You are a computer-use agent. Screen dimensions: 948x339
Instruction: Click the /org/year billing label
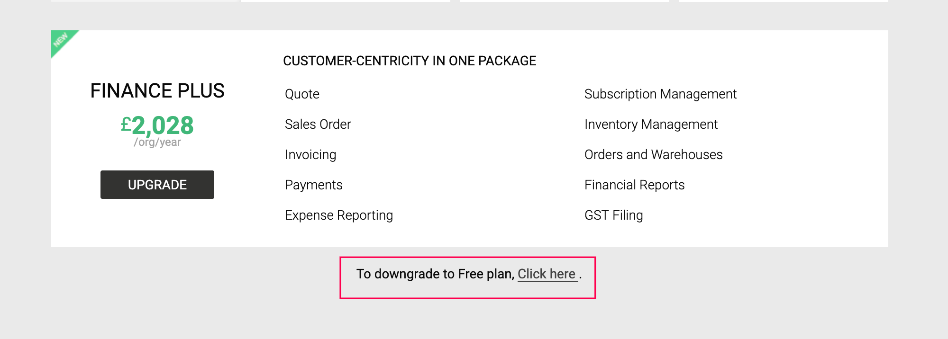coord(157,143)
